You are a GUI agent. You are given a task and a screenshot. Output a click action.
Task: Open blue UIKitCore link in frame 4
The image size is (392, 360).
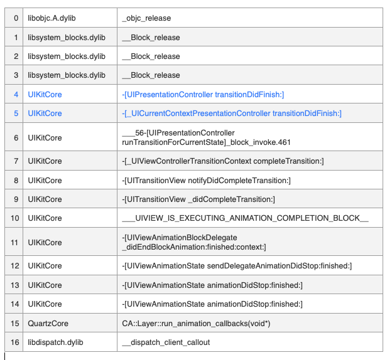(x=45, y=95)
